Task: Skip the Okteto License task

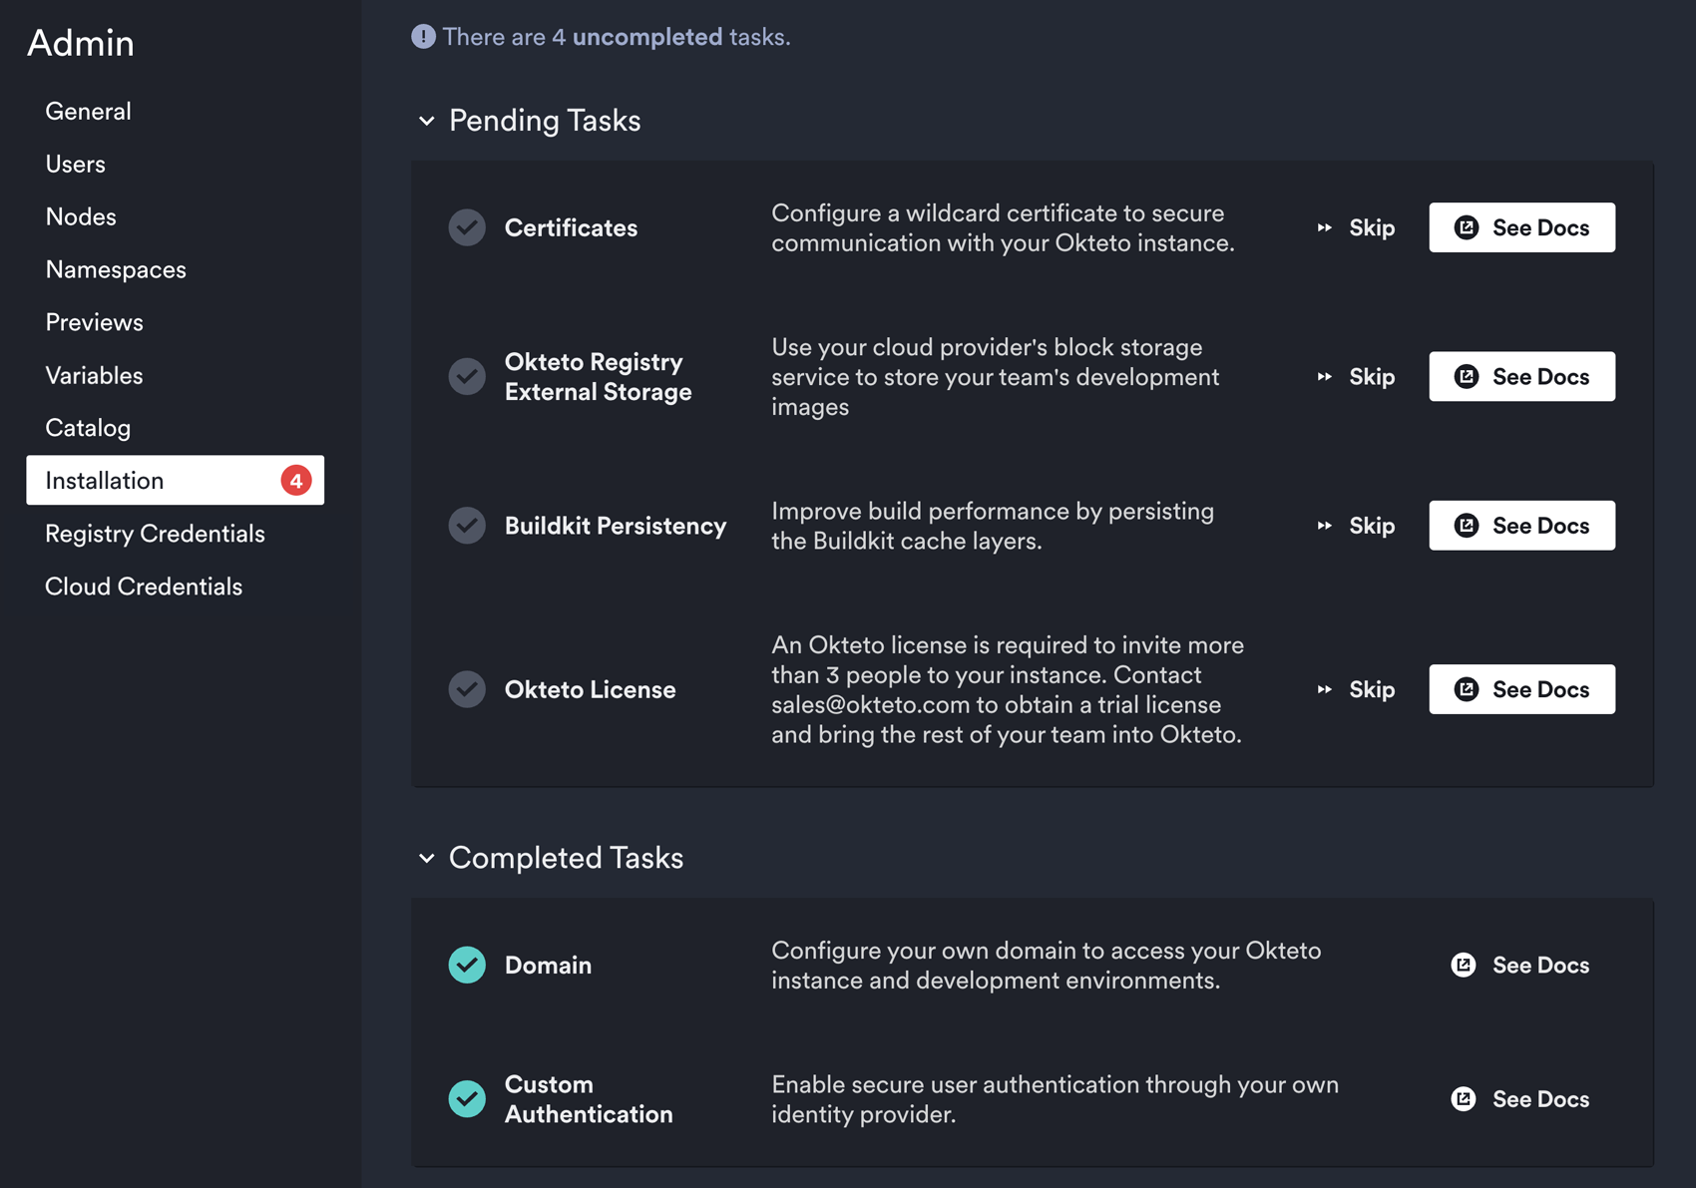Action: 1357,689
